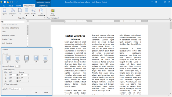Open the Breaks menu

click(x=33, y=12)
